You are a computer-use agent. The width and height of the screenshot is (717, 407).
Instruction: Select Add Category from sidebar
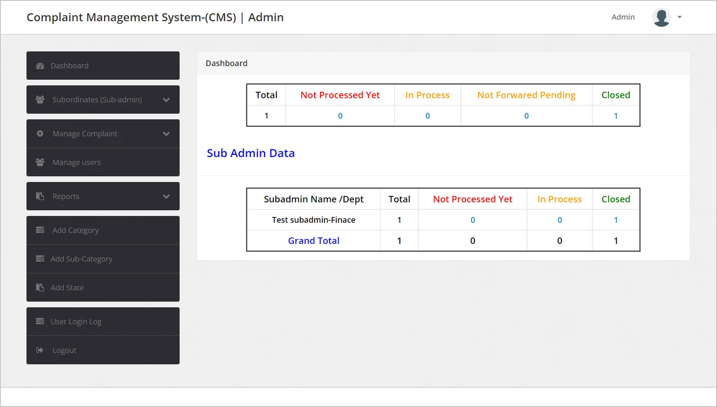[103, 230]
